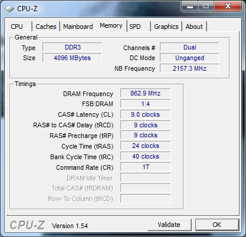Viewport: 246px width, 237px height.
Task: Close the CPU-Z window
Action: pos(228,6)
